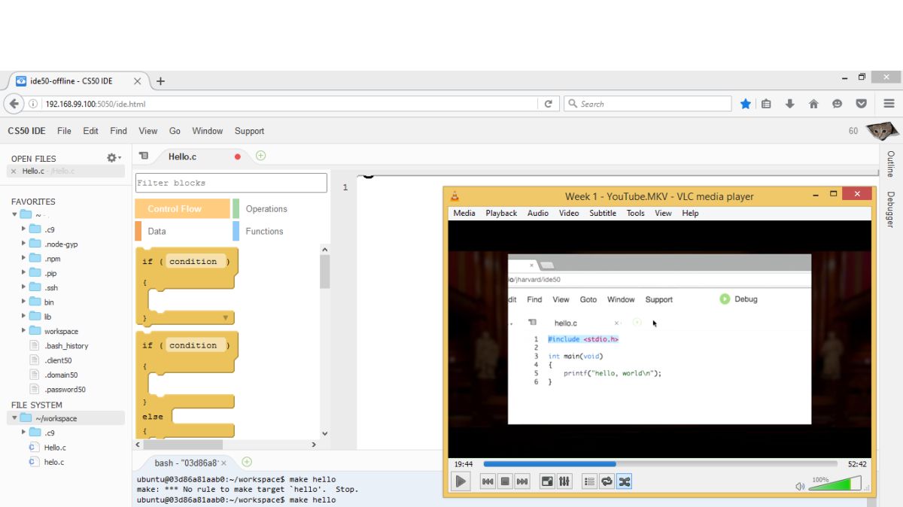Open VLC extended settings equalizer icon

(564, 481)
